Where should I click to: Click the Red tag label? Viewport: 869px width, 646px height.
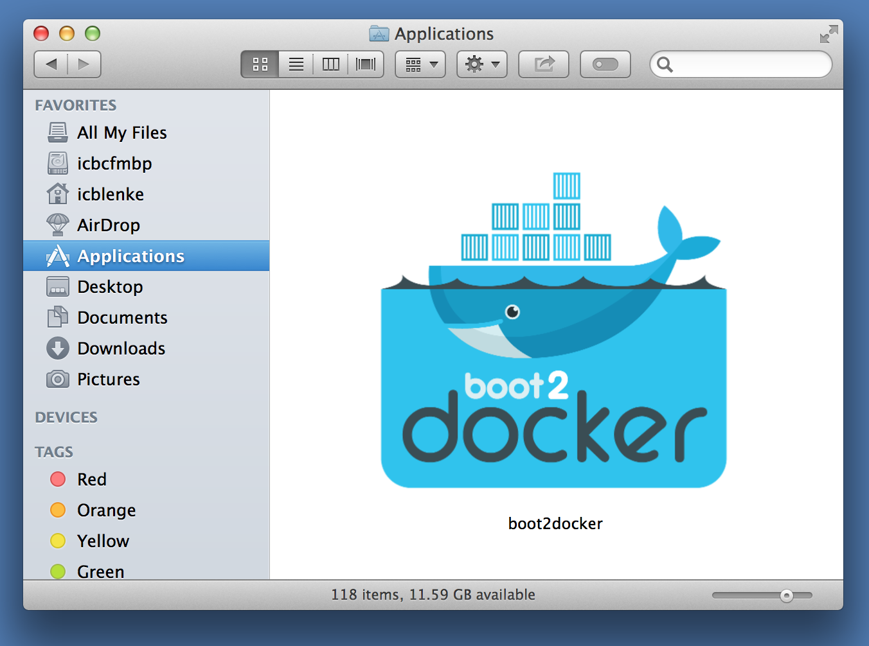tap(92, 480)
